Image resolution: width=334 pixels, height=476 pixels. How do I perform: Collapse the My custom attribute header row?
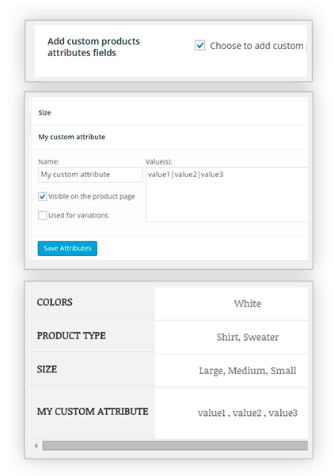point(169,137)
